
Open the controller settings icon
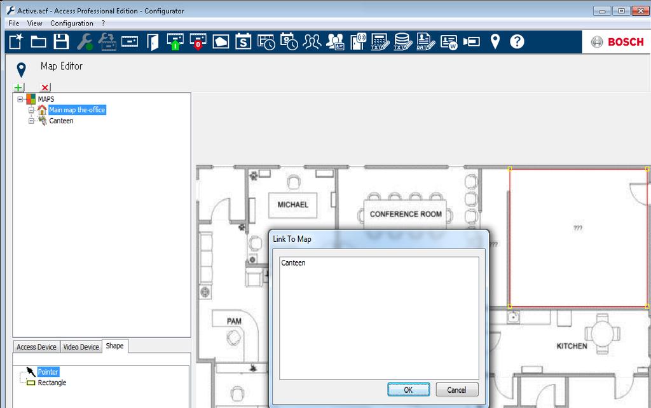pyautogui.click(x=130, y=42)
